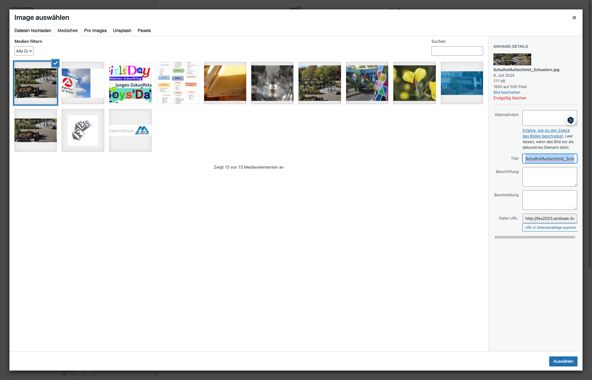Select the FES logo thumbnail

point(83,130)
